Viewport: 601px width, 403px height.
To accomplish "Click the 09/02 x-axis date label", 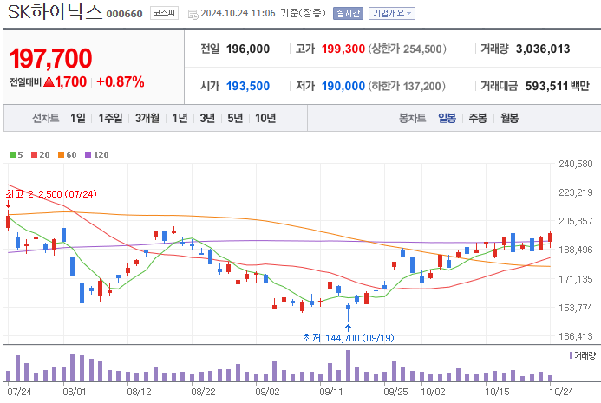I will click(267, 392).
